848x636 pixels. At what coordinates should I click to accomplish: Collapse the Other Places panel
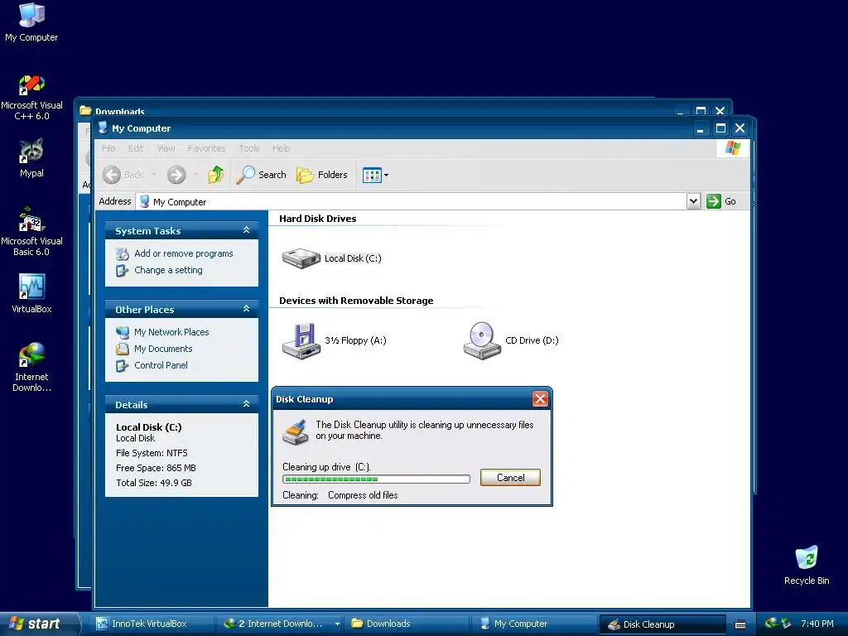tap(246, 309)
